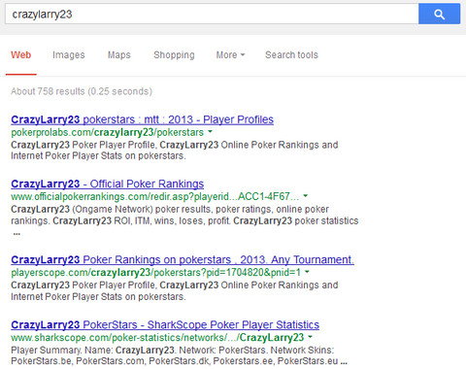The width and height of the screenshot is (466, 369).
Task: Click the blue magnifying glass search button
Action: point(439,14)
